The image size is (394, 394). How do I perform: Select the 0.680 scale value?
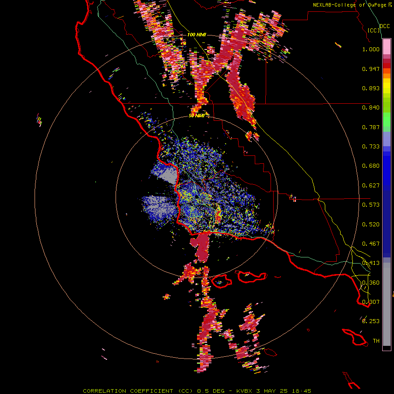pos(371,166)
